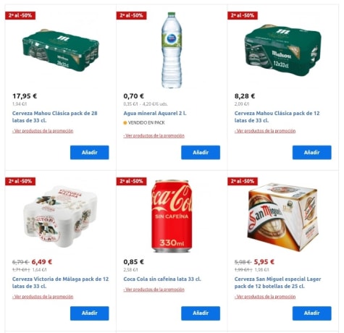Add San Miguel especial Lager to cart
Image resolution: width=344 pixels, height=333 pixels.
(x=312, y=313)
